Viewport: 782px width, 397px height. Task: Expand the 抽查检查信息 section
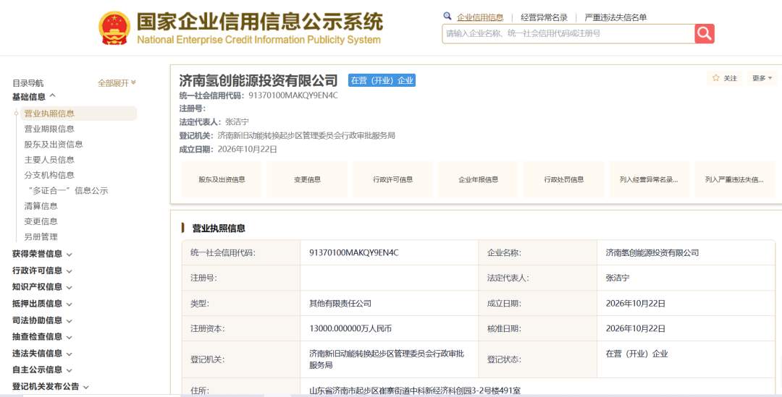pos(43,337)
